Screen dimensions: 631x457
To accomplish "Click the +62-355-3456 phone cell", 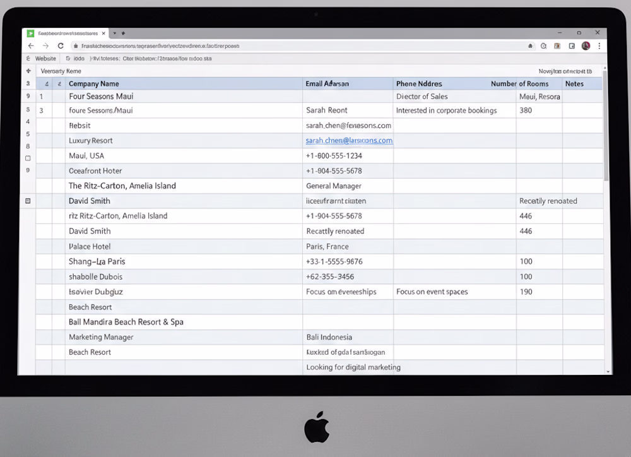I will point(348,276).
